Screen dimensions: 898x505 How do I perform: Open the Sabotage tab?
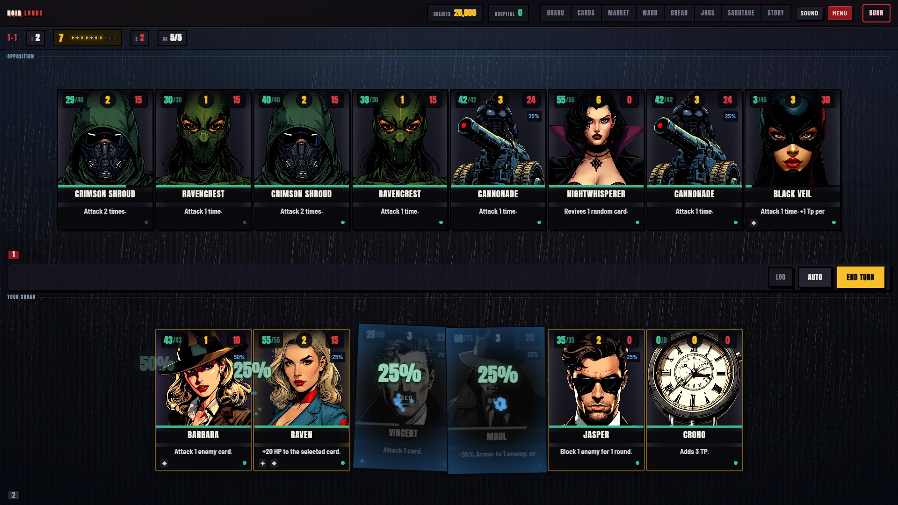pos(740,13)
